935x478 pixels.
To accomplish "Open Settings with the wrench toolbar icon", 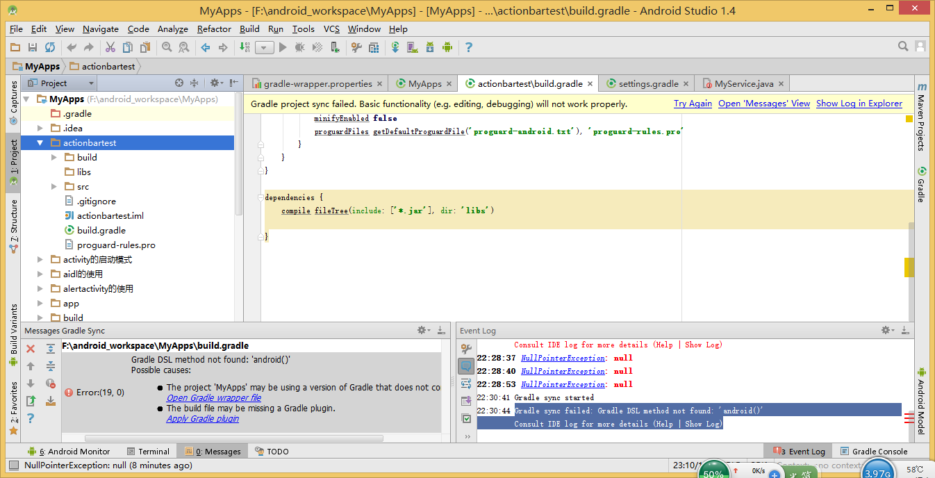I will [x=356, y=47].
